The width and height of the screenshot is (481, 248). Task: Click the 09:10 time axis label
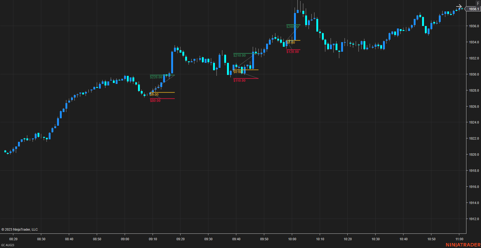[x=153, y=239]
